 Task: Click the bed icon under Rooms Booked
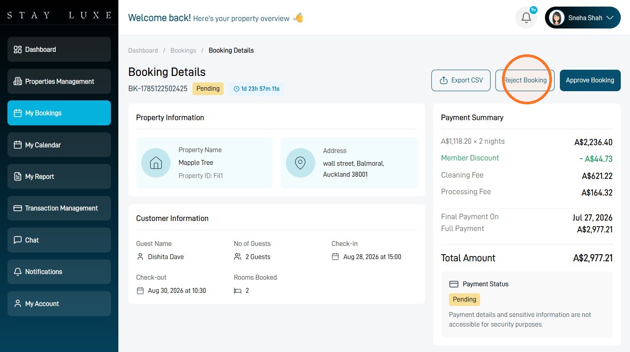point(238,291)
